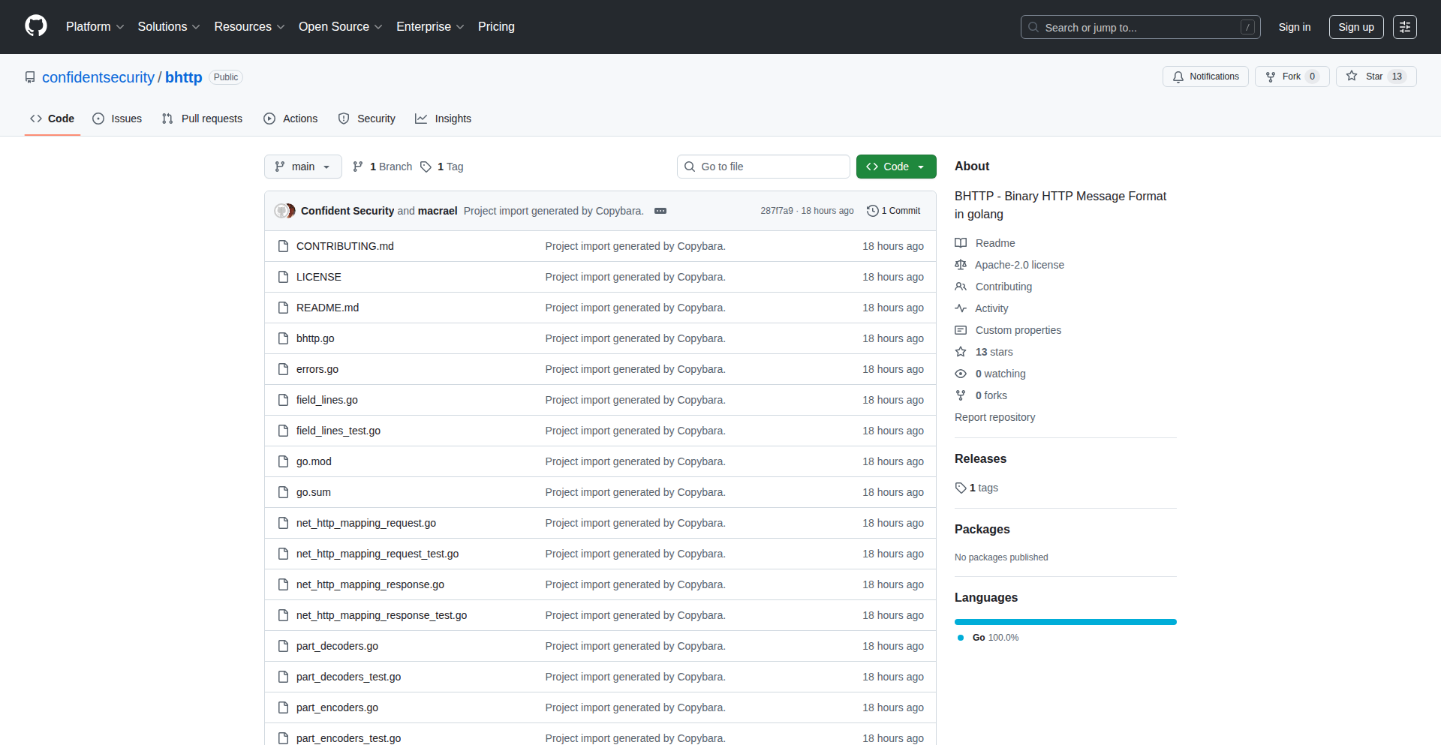Expand the Platform navigation menu
This screenshot has height=745, width=1441.
pos(95,27)
